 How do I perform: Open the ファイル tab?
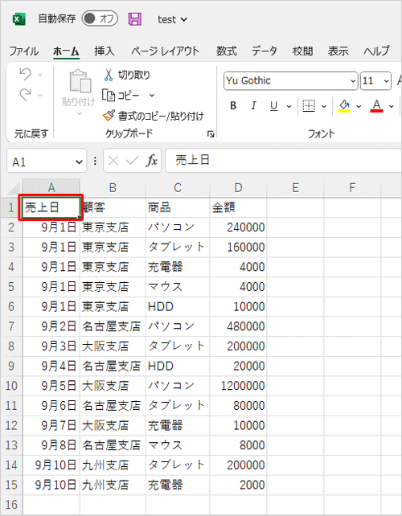23,51
